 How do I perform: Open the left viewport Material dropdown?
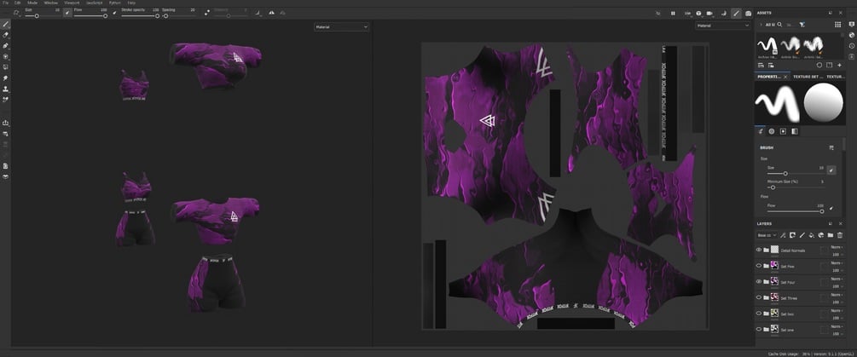pos(342,26)
